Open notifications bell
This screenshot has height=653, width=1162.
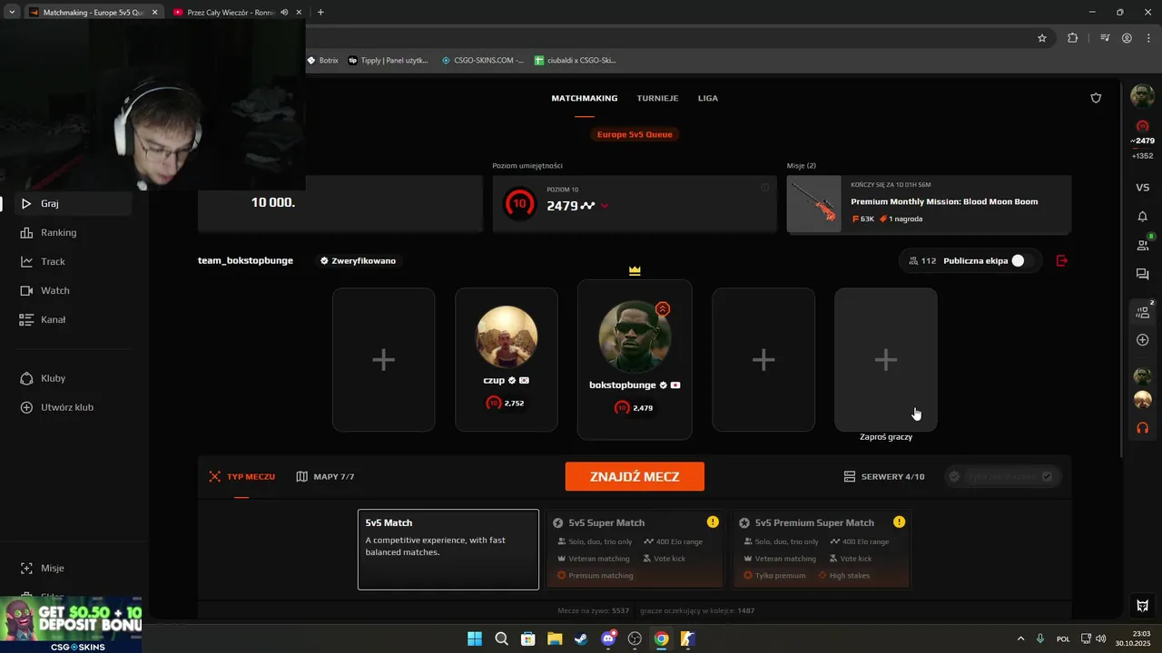click(1142, 217)
